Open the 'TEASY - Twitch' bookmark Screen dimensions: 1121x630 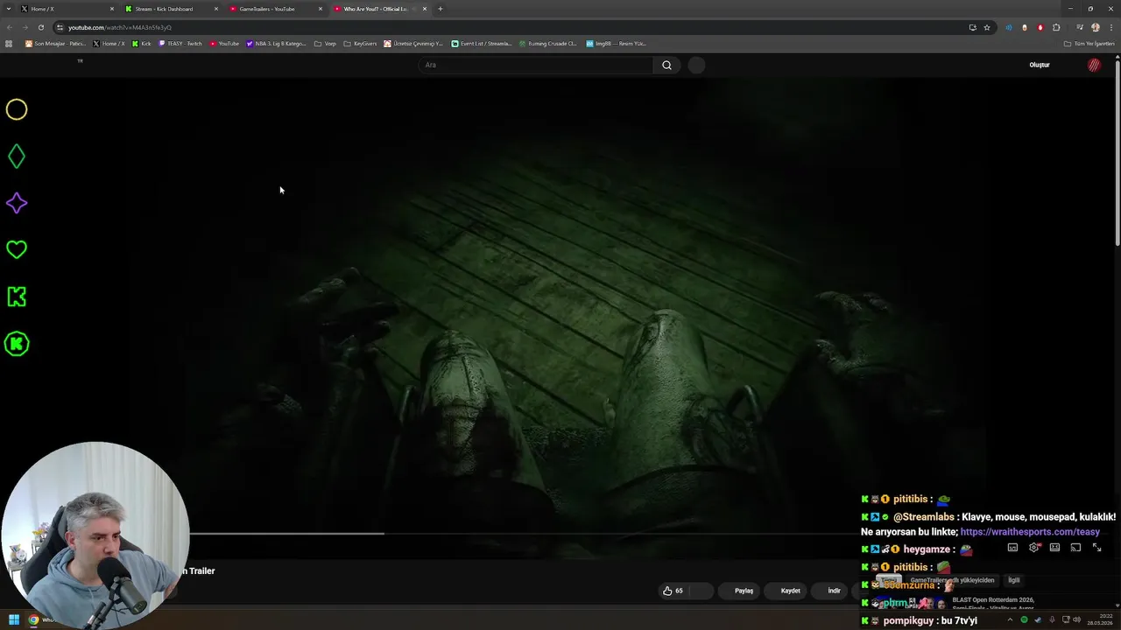coord(180,44)
